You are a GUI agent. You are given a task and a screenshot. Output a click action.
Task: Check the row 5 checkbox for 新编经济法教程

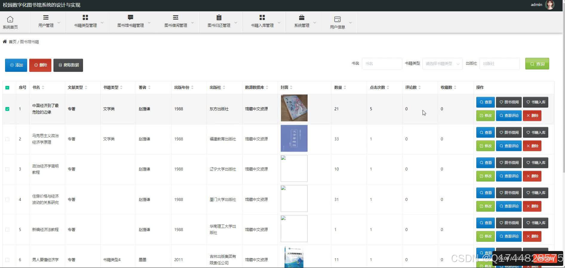click(x=7, y=230)
